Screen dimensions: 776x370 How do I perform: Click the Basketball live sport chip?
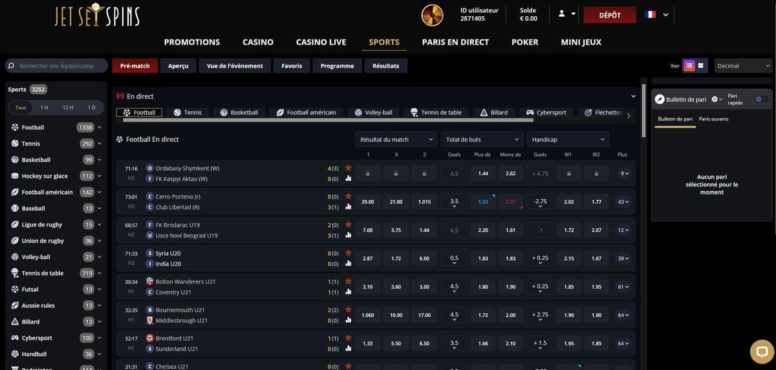[239, 113]
